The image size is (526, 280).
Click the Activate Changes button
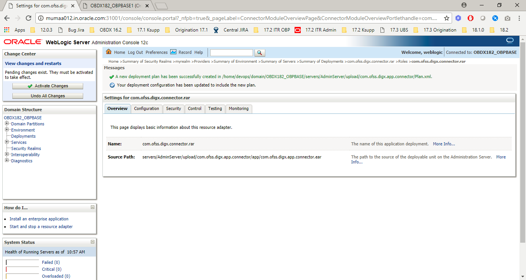pos(48,86)
